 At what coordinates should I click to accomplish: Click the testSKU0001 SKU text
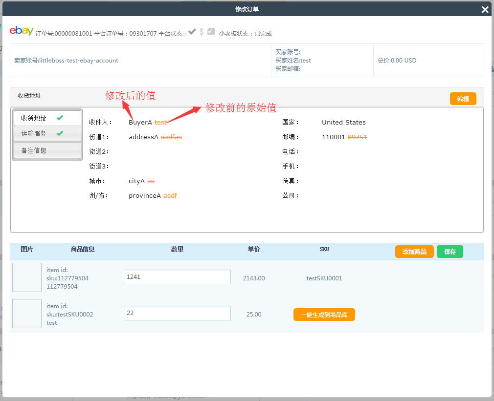(x=324, y=278)
